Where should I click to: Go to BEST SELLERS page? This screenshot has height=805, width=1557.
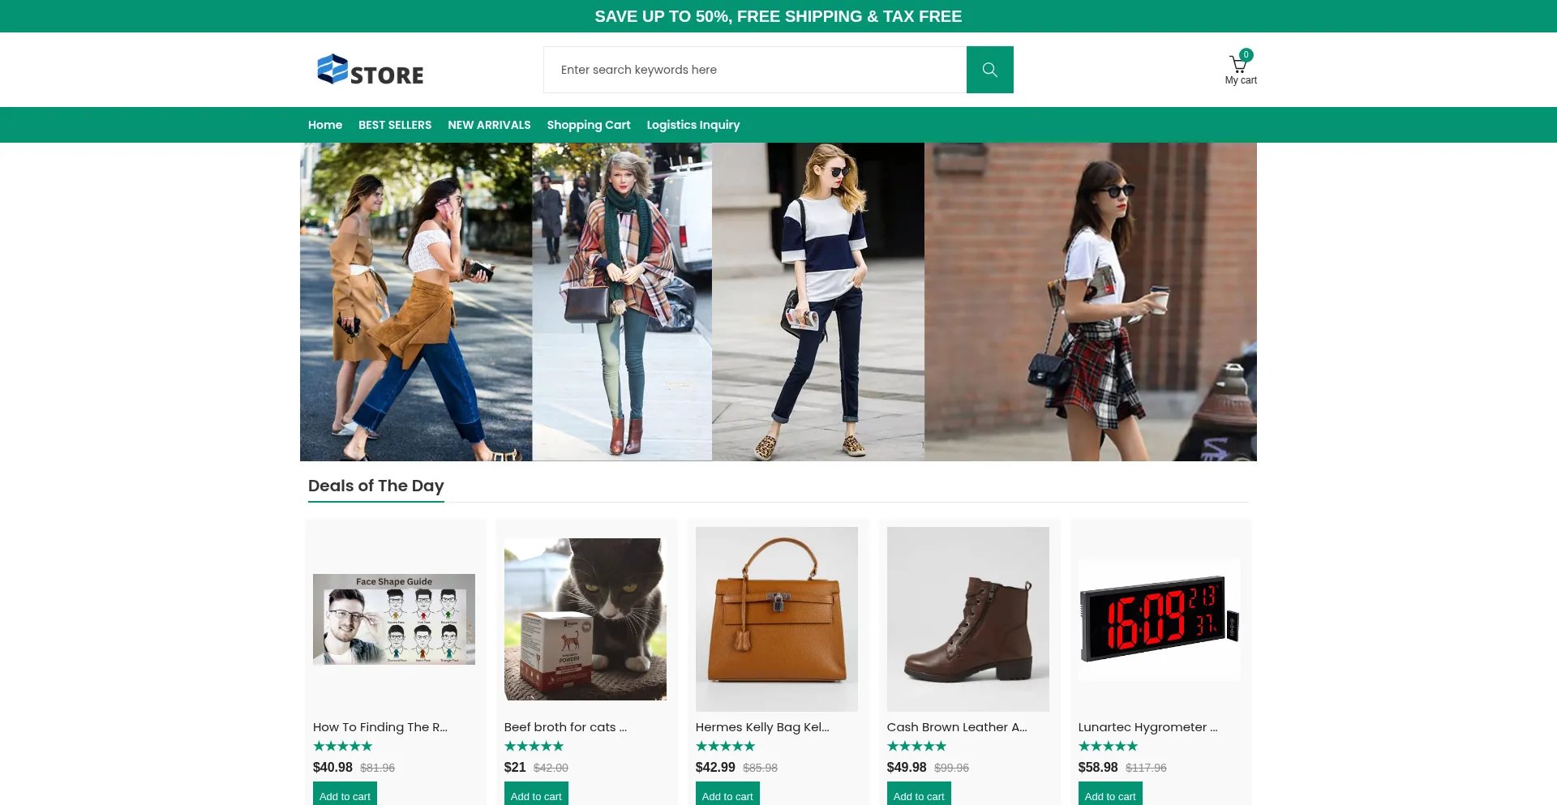[x=395, y=125]
